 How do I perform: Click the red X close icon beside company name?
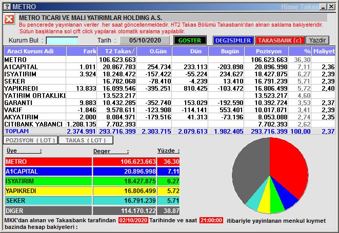click(x=9, y=19)
